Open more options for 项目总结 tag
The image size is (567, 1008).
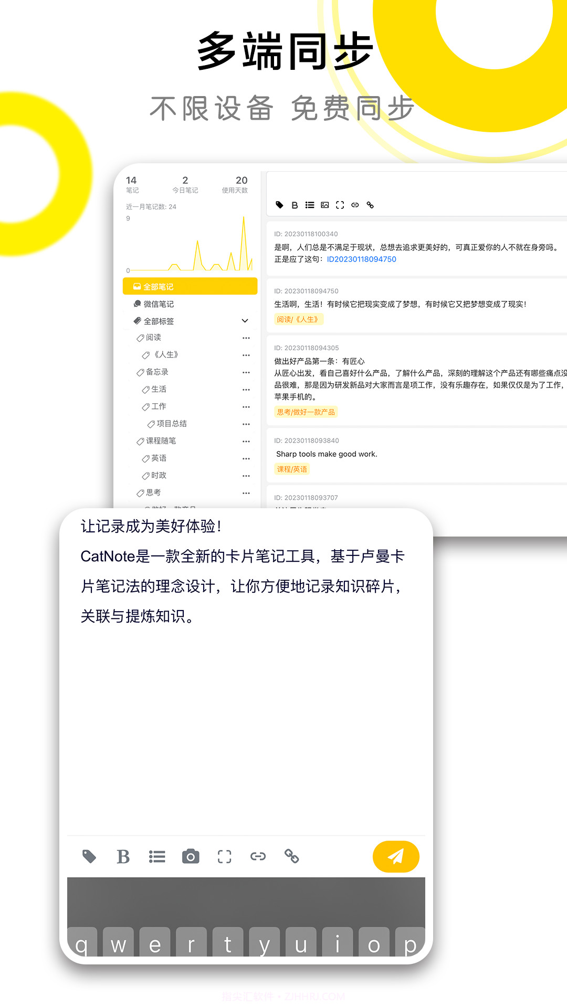[x=246, y=424]
